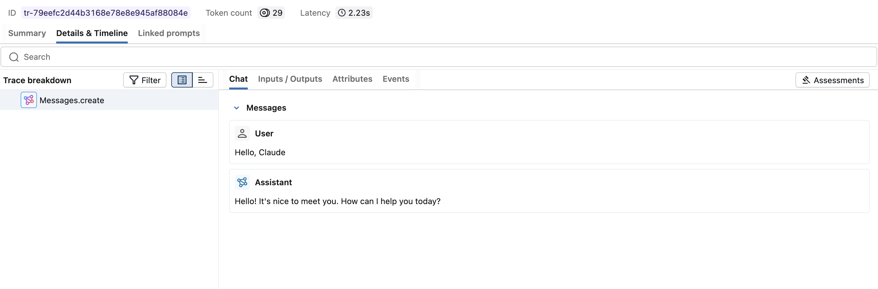Collapse the Messages section chevron

[x=237, y=108]
